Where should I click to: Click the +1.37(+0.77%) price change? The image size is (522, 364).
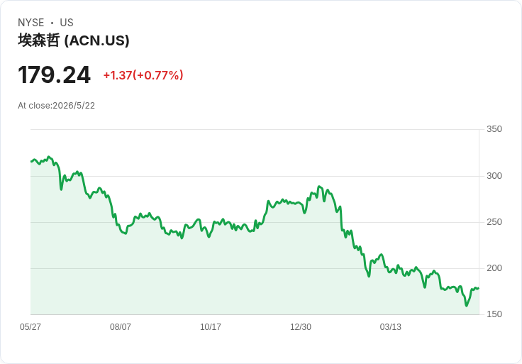coord(143,75)
